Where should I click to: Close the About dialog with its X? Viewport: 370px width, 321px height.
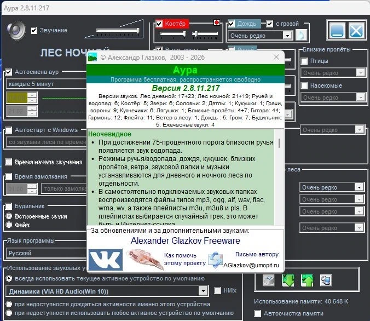[x=276, y=57]
